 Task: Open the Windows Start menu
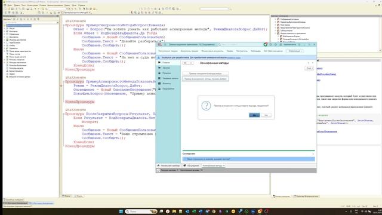click(121, 211)
